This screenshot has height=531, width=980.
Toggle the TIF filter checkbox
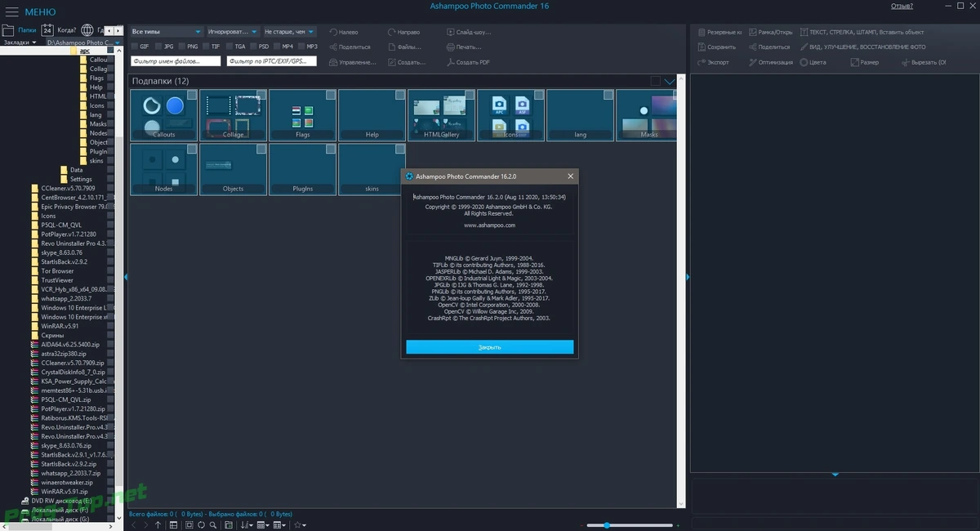point(206,47)
